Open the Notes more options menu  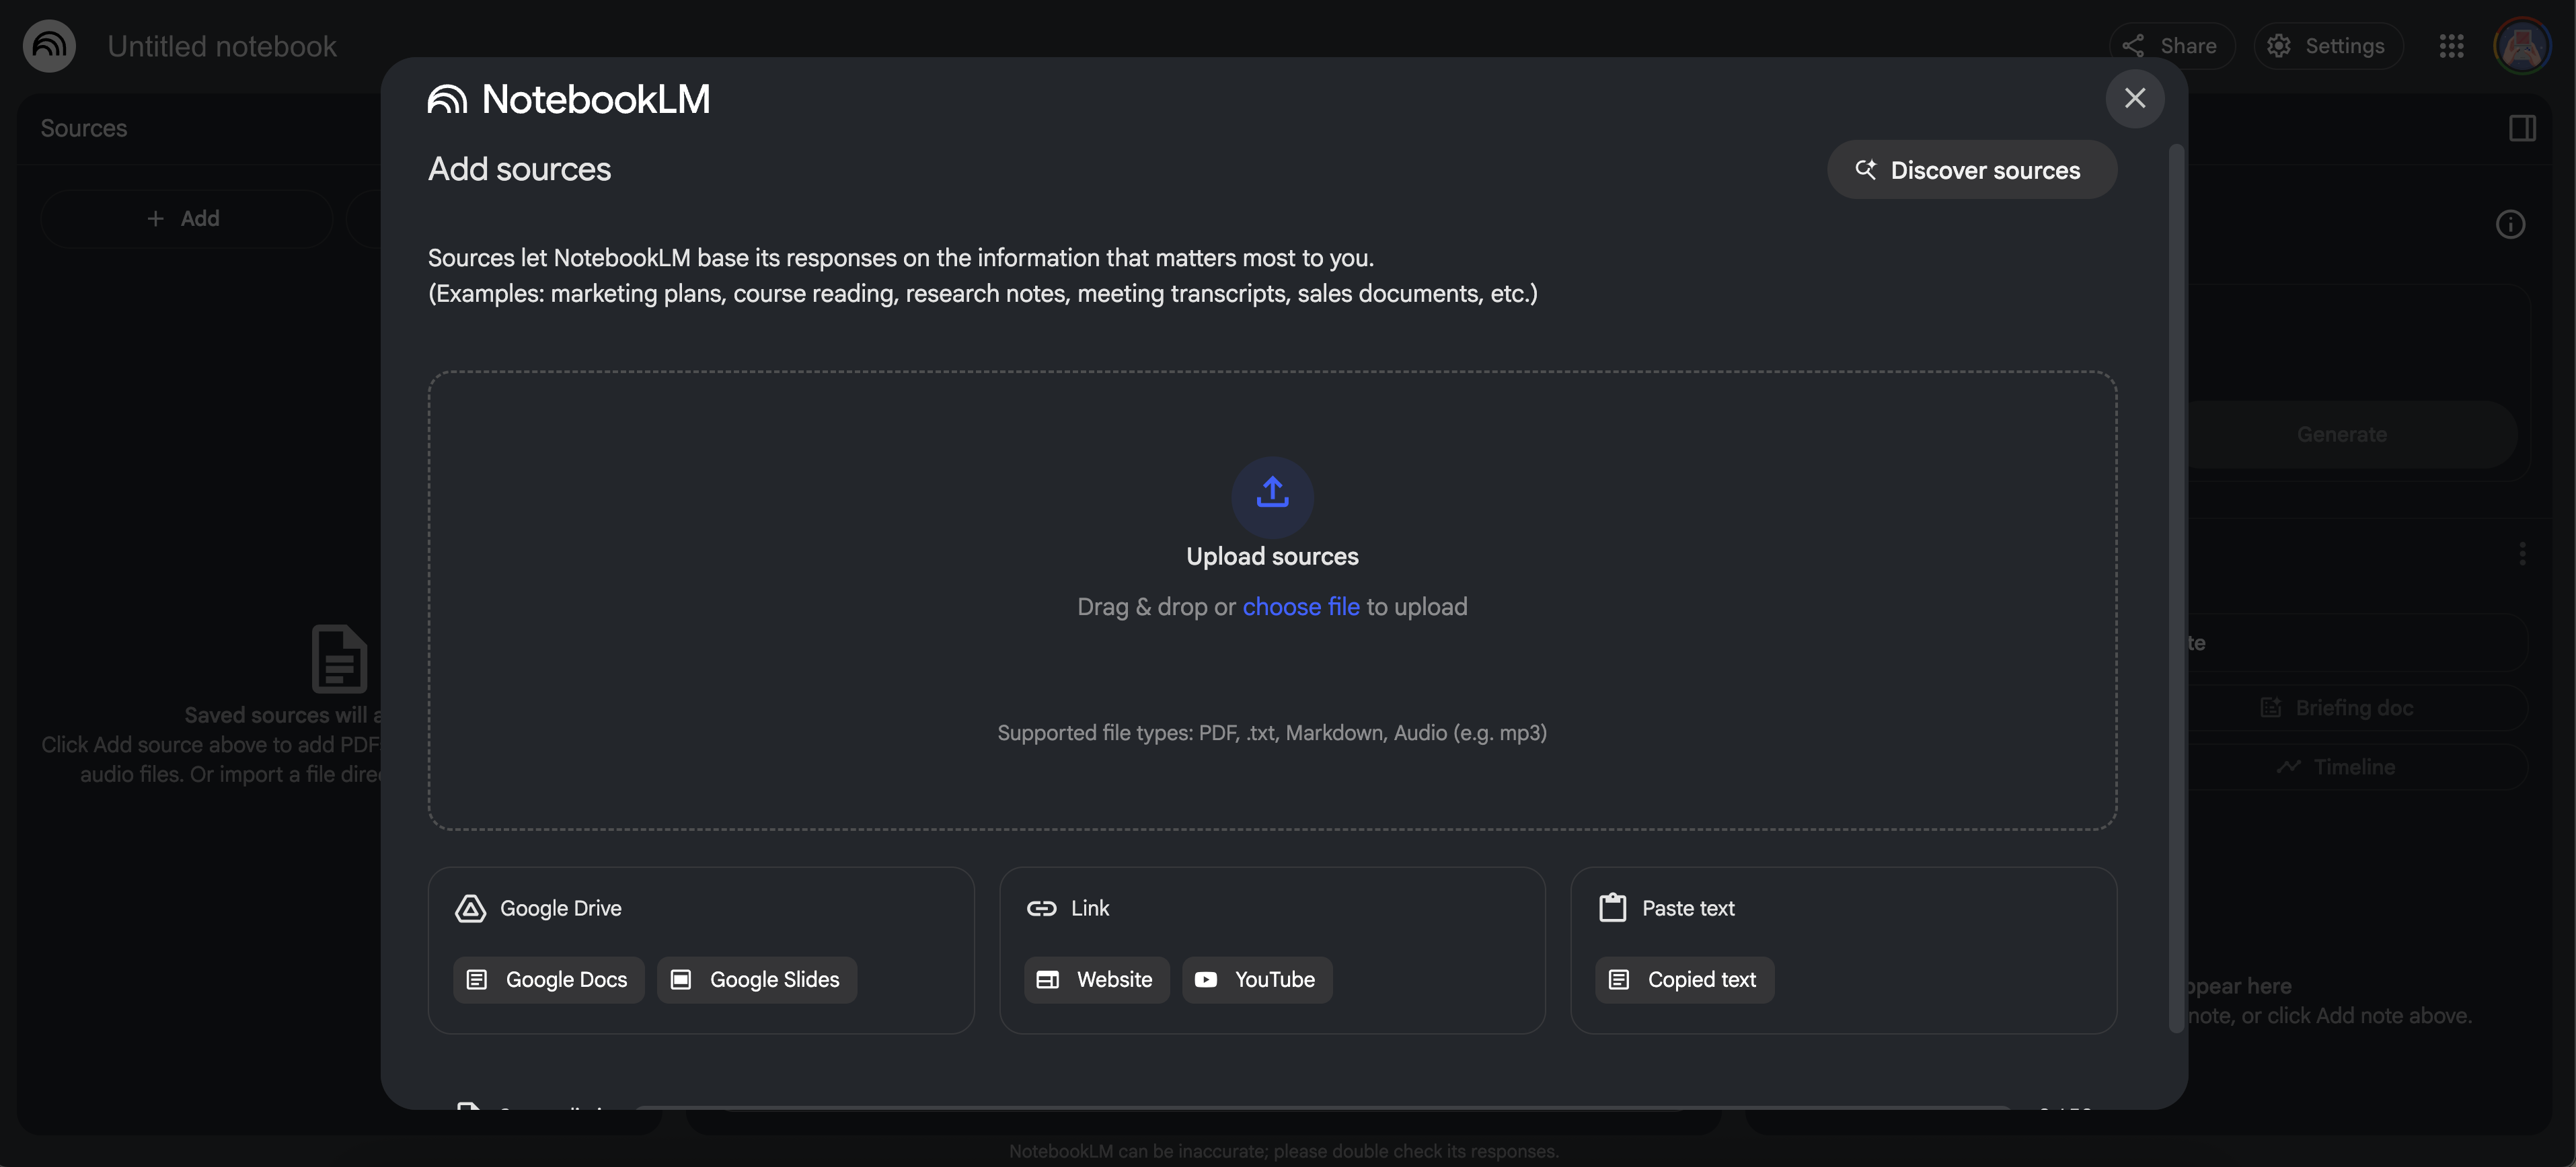2522,553
